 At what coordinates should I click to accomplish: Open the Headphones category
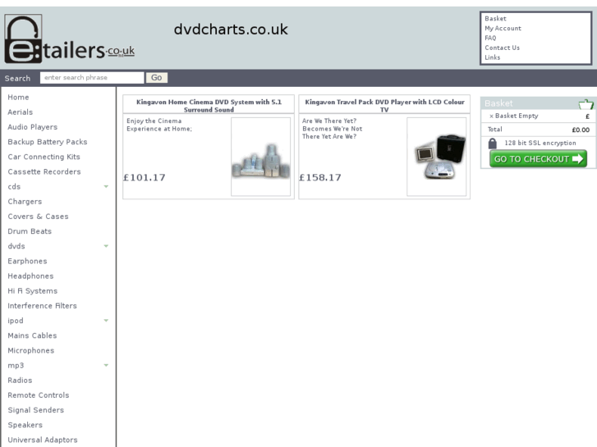pyautogui.click(x=30, y=276)
